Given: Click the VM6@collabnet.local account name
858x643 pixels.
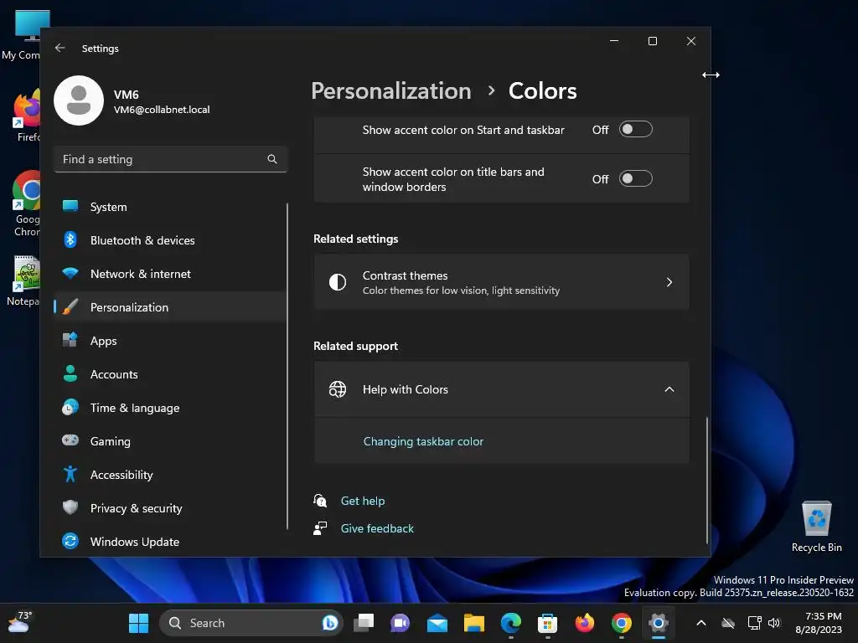Looking at the screenshot, I should pos(162,110).
